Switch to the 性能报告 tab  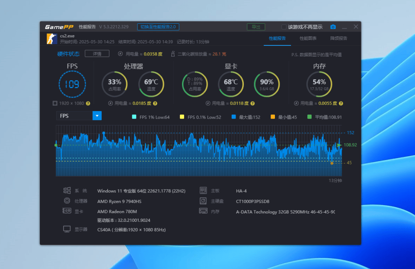point(277,38)
